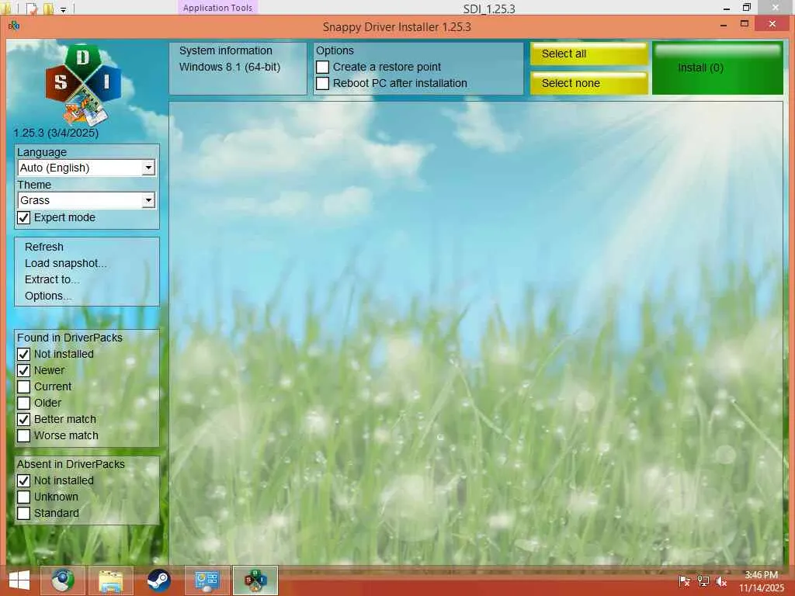This screenshot has width=795, height=596.
Task: Open Action Center flag in tray
Action: [x=684, y=581]
